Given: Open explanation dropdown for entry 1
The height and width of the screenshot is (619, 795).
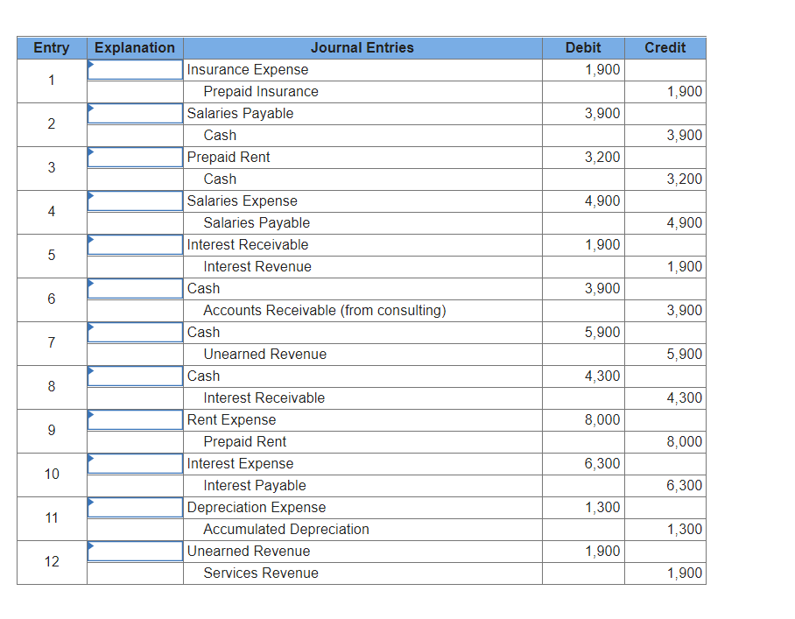Looking at the screenshot, I should click(135, 70).
